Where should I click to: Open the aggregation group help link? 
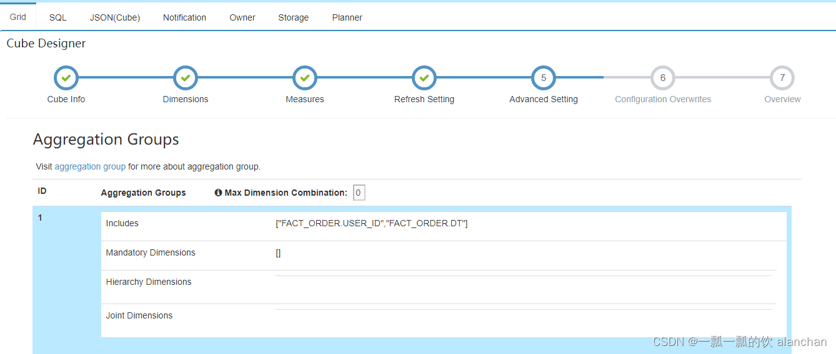(90, 166)
